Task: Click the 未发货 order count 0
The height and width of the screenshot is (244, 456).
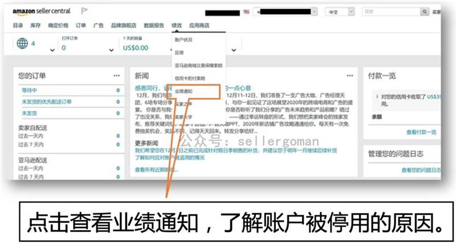Action: (118, 113)
